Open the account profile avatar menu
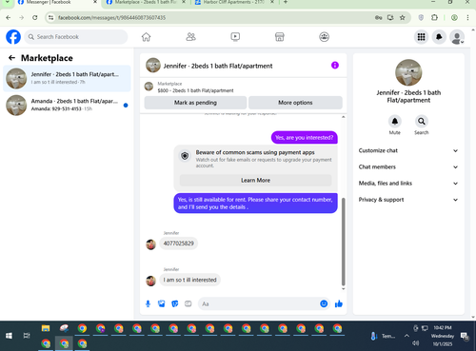Image resolution: width=476 pixels, height=351 pixels. (x=457, y=37)
